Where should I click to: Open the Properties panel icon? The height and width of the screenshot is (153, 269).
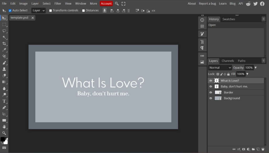(x=202, y=26)
